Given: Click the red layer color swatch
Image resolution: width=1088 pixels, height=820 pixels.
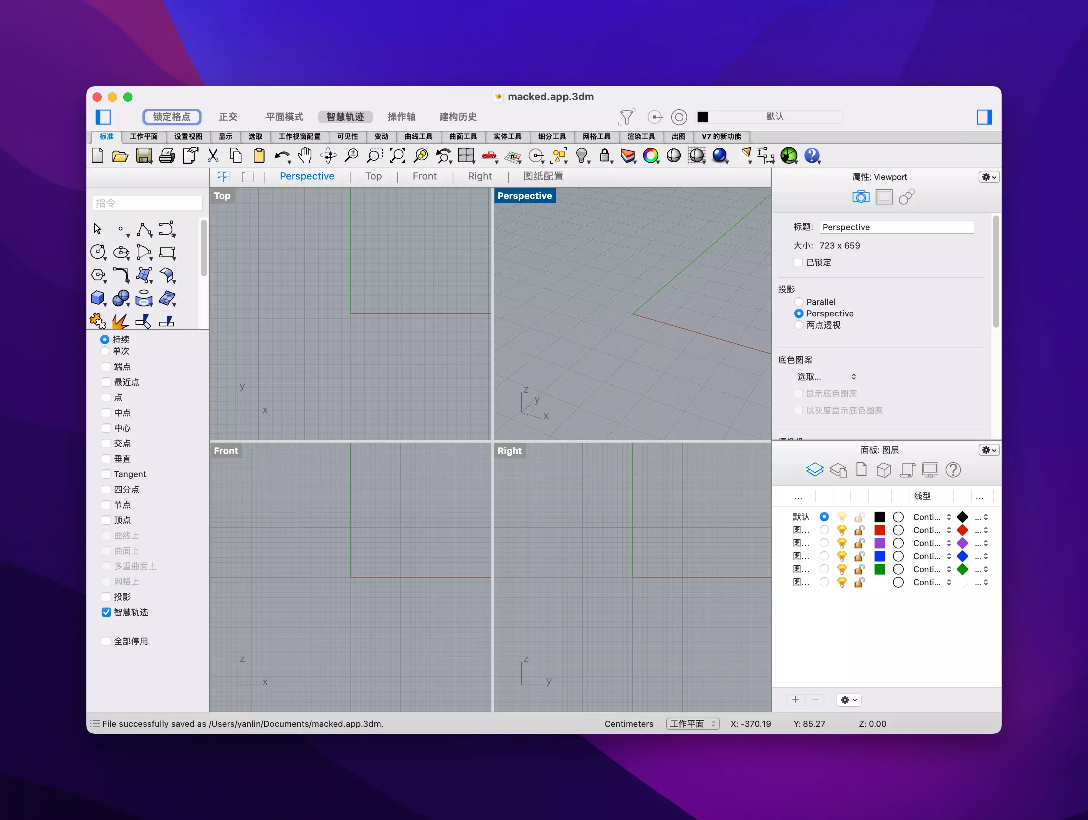Looking at the screenshot, I should click(x=880, y=530).
